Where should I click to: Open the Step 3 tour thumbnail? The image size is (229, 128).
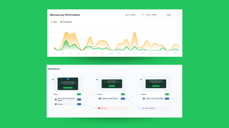(x=156, y=83)
